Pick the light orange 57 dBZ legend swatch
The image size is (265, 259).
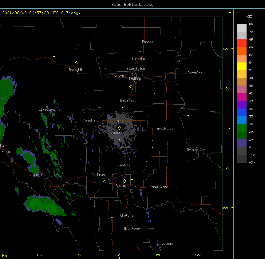[x=242, y=59]
